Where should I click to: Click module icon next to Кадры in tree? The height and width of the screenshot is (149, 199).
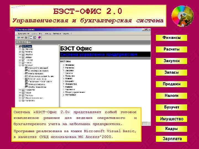[23, 92]
